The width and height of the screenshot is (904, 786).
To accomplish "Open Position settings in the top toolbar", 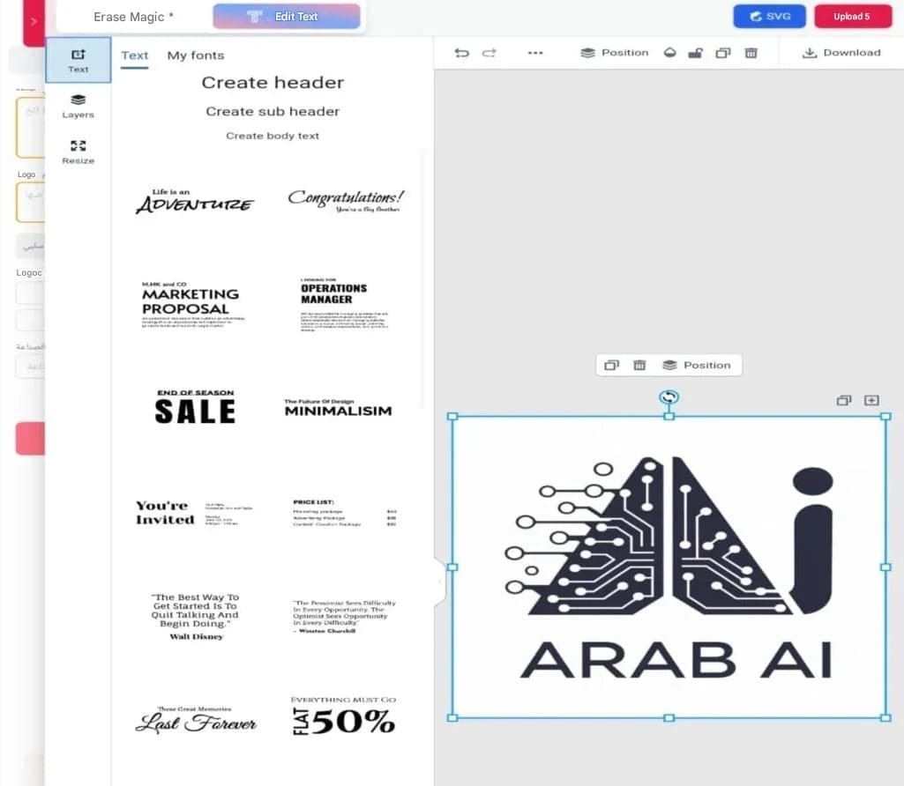I will click(x=615, y=53).
